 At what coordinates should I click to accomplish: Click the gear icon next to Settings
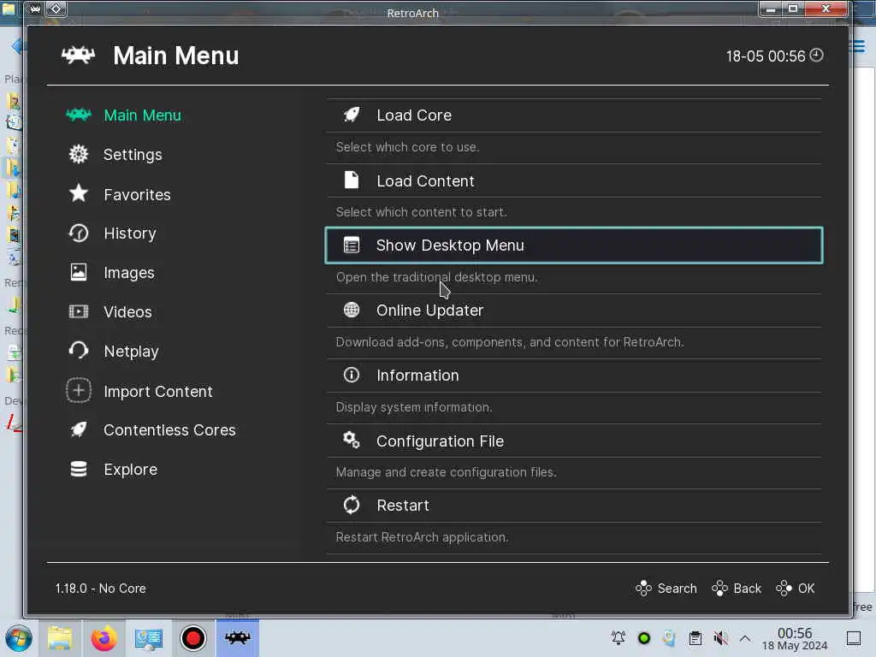[79, 154]
